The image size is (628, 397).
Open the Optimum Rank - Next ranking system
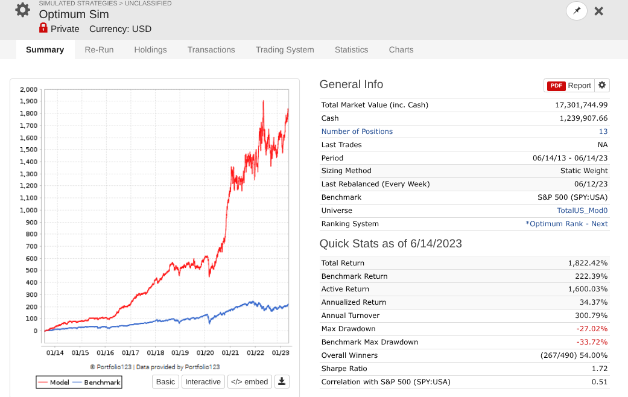[x=566, y=223]
